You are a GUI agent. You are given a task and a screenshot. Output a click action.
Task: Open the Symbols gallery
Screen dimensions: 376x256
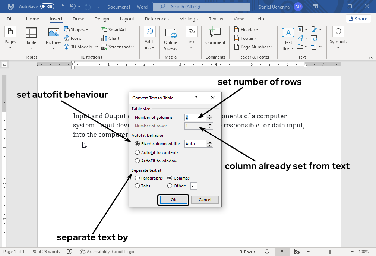(338, 37)
